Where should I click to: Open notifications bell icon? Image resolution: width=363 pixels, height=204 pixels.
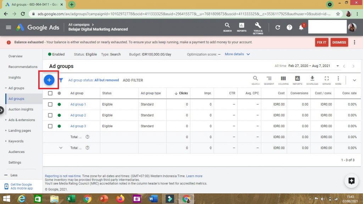(301, 27)
